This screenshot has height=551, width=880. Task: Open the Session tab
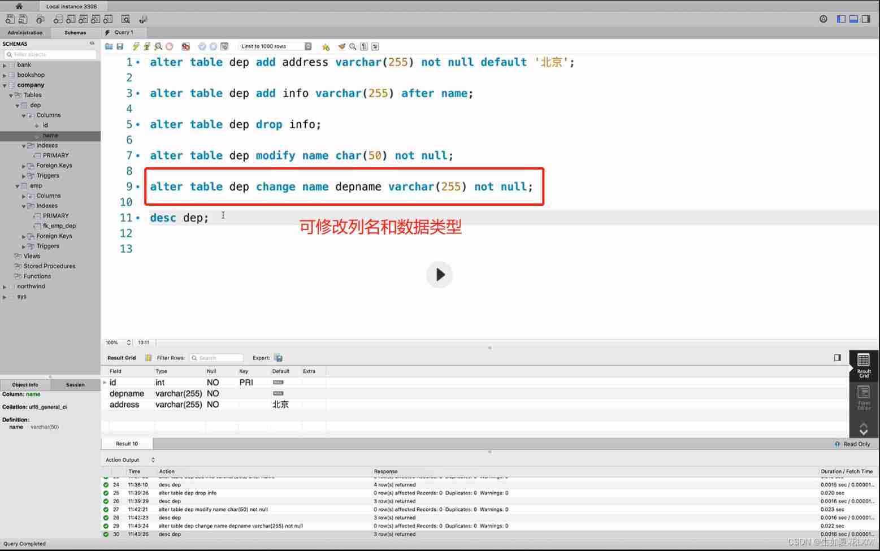click(x=75, y=385)
